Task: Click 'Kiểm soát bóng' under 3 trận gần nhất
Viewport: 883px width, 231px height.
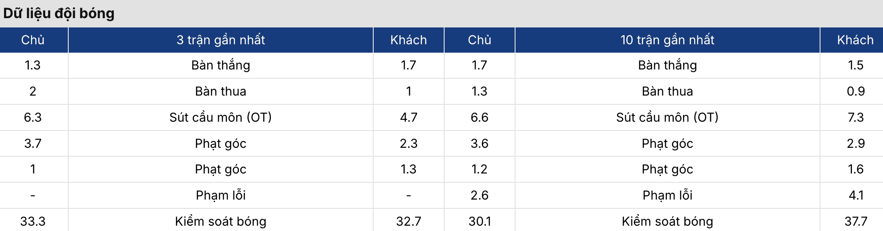Action: (221, 221)
